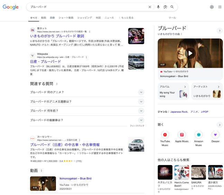The image size is (224, 195).
Task: Open いきものがかり ブルーバード 歌詞 link
Action: pyautogui.click(x=57, y=36)
